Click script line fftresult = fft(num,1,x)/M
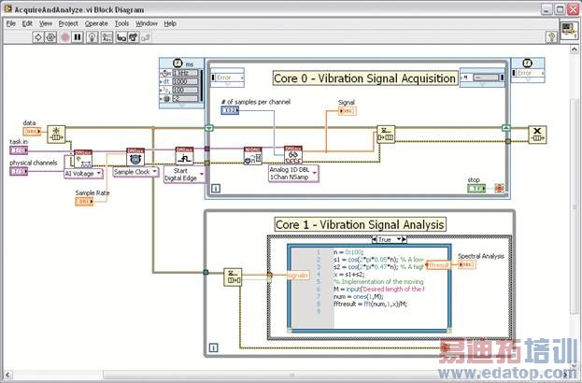 point(371,304)
